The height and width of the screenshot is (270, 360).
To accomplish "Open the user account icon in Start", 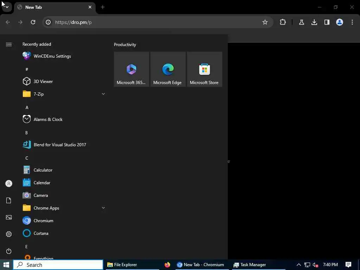I will coord(9,184).
